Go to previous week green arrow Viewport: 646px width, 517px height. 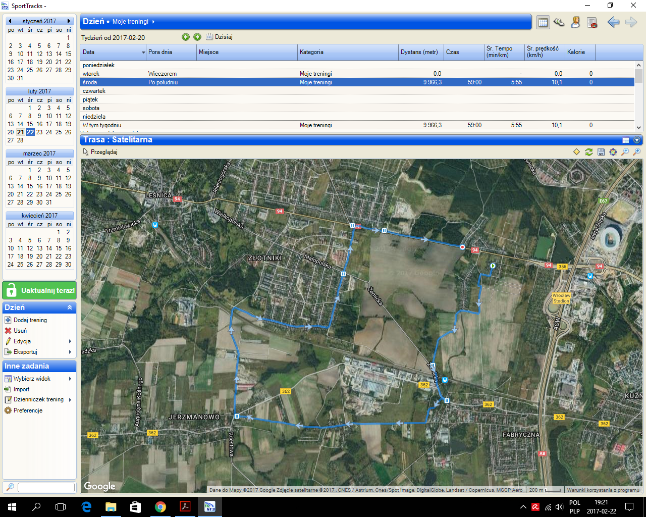[186, 37]
